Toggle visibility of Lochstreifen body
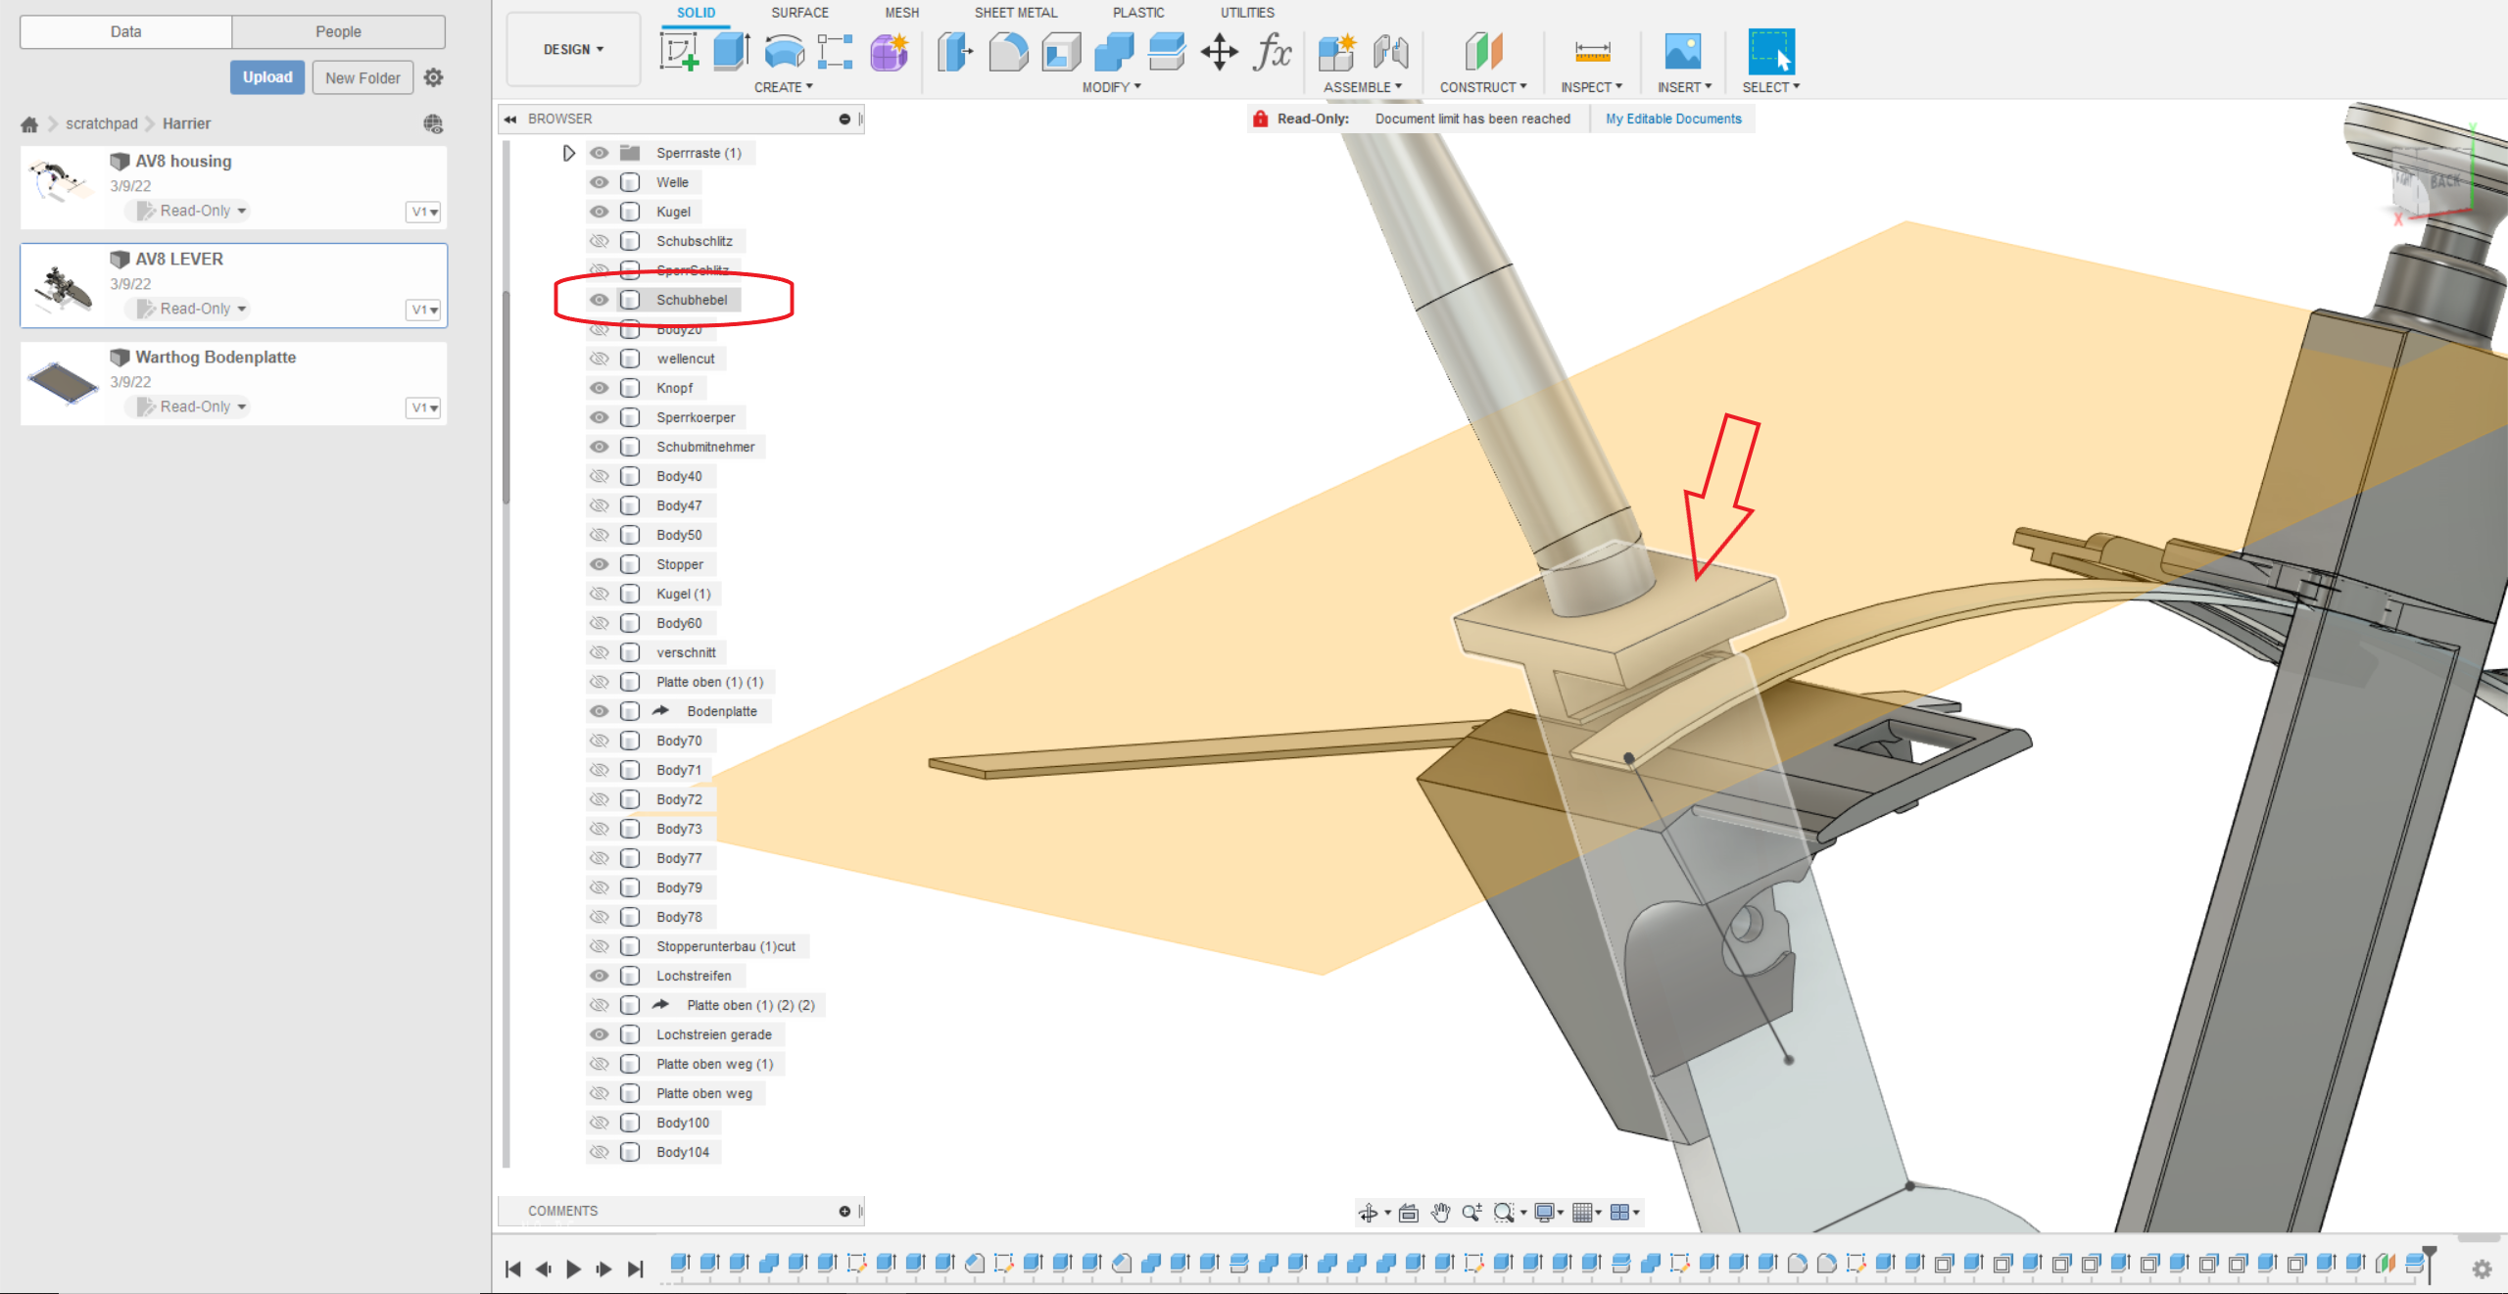The width and height of the screenshot is (2508, 1294). pyautogui.click(x=599, y=976)
